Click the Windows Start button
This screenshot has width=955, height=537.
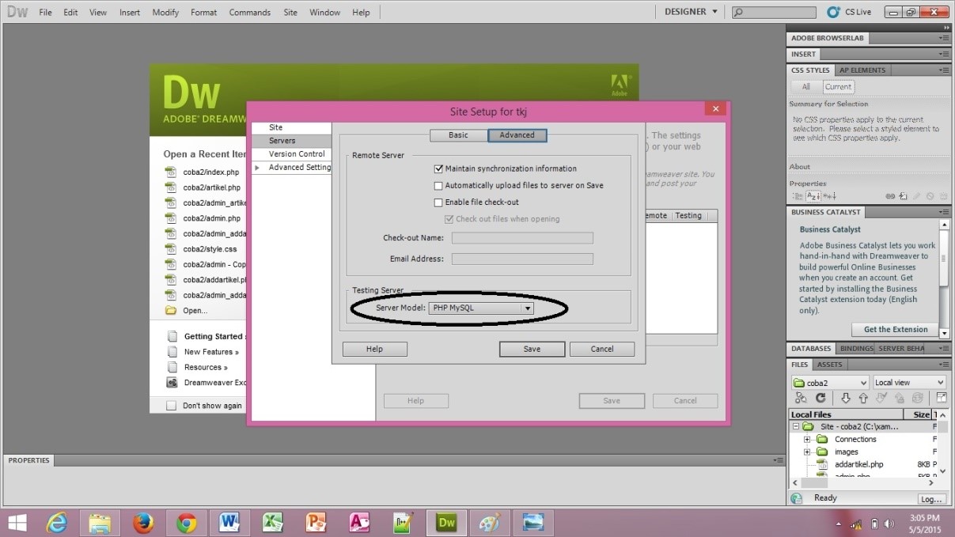pyautogui.click(x=17, y=523)
